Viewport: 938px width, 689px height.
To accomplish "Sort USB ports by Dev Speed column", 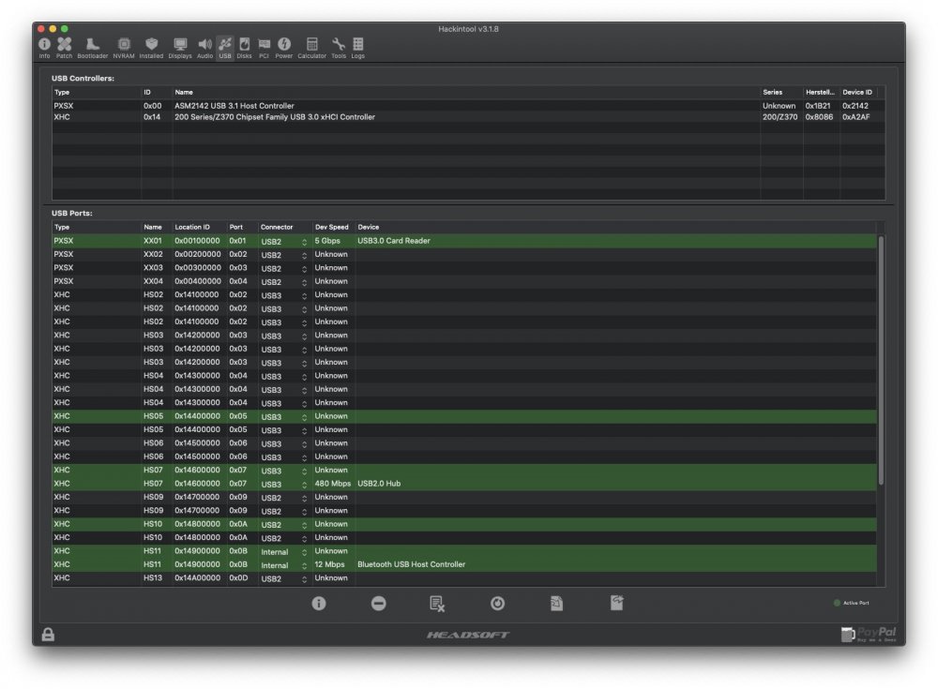I will [x=333, y=227].
